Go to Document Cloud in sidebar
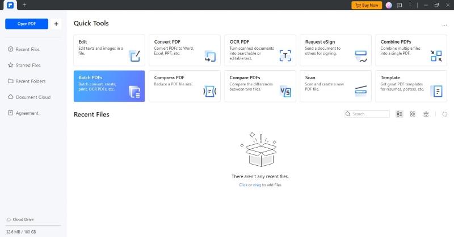 33,97
